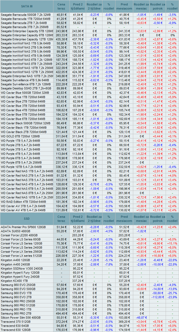Click WD Purple 10TB product name
Image resolution: width=179 pixels, height=332 pixels.
coord(21,167)
